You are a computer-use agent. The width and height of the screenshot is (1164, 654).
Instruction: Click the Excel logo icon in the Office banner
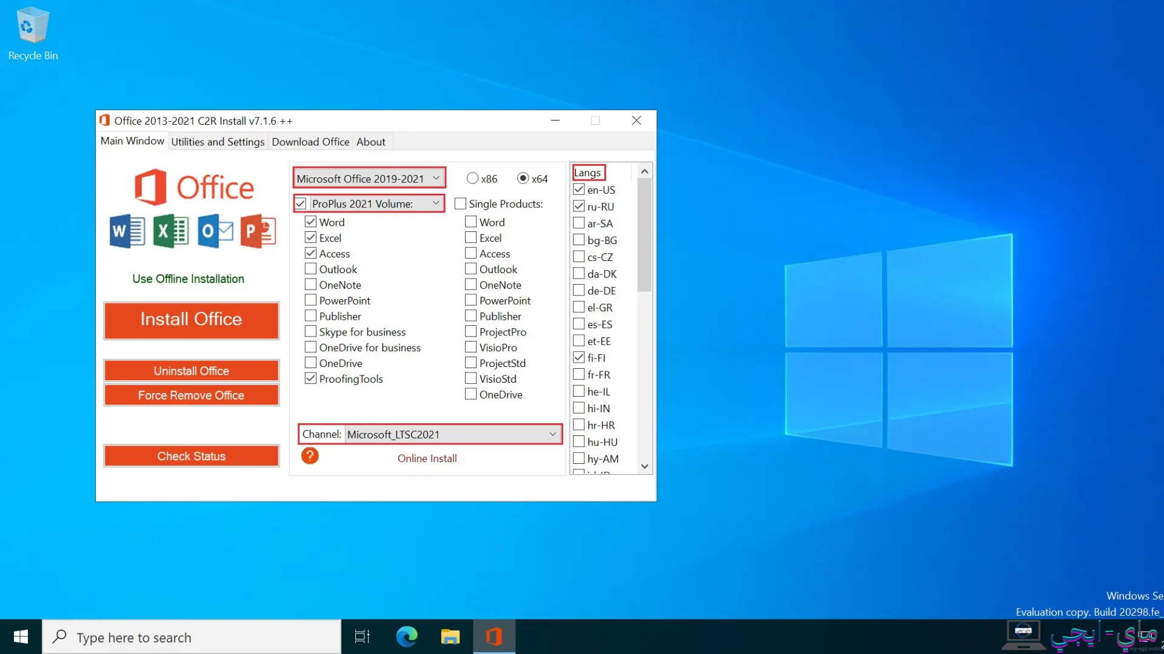171,231
